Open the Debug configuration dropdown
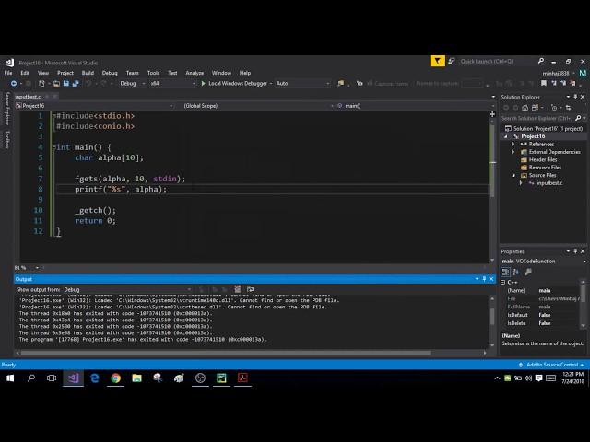The image size is (590, 442). click(x=133, y=84)
